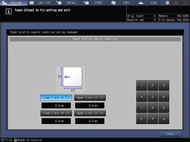Select Upper Limit of (2) button
The image size is (190, 142).
(90, 113)
